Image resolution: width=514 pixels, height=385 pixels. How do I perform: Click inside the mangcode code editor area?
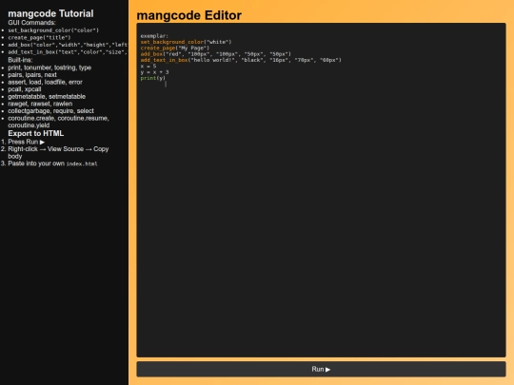coord(321,190)
